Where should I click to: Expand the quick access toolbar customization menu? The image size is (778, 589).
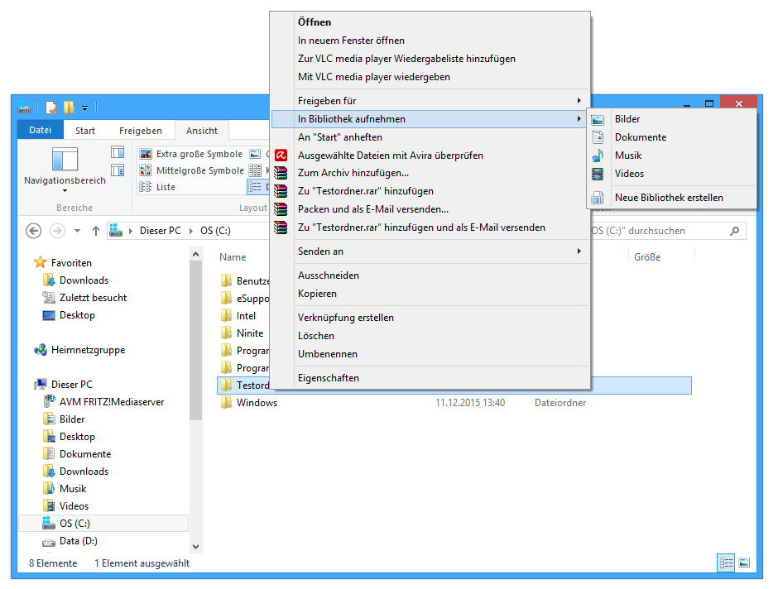tap(84, 107)
